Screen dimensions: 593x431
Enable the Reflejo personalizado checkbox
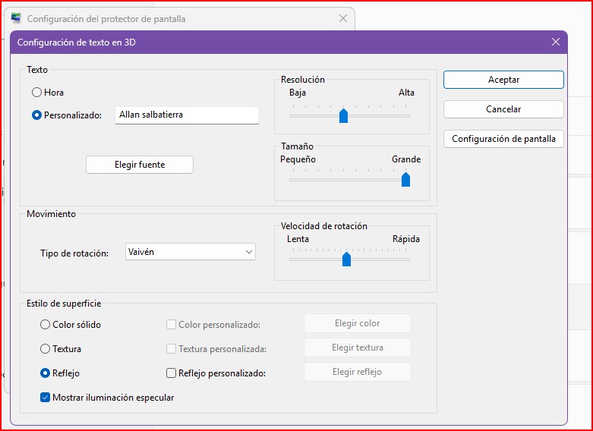click(172, 373)
